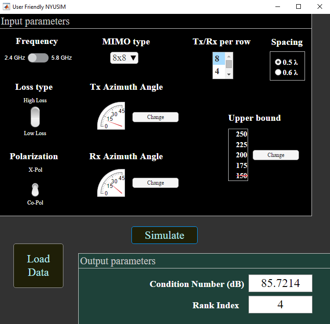Image resolution: width=330 pixels, height=324 pixels.
Task: Click the Condition Number output field
Action: (280, 283)
